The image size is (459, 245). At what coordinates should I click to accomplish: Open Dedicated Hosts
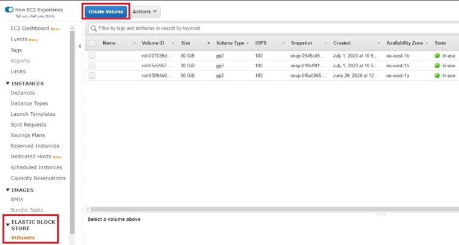tap(31, 156)
